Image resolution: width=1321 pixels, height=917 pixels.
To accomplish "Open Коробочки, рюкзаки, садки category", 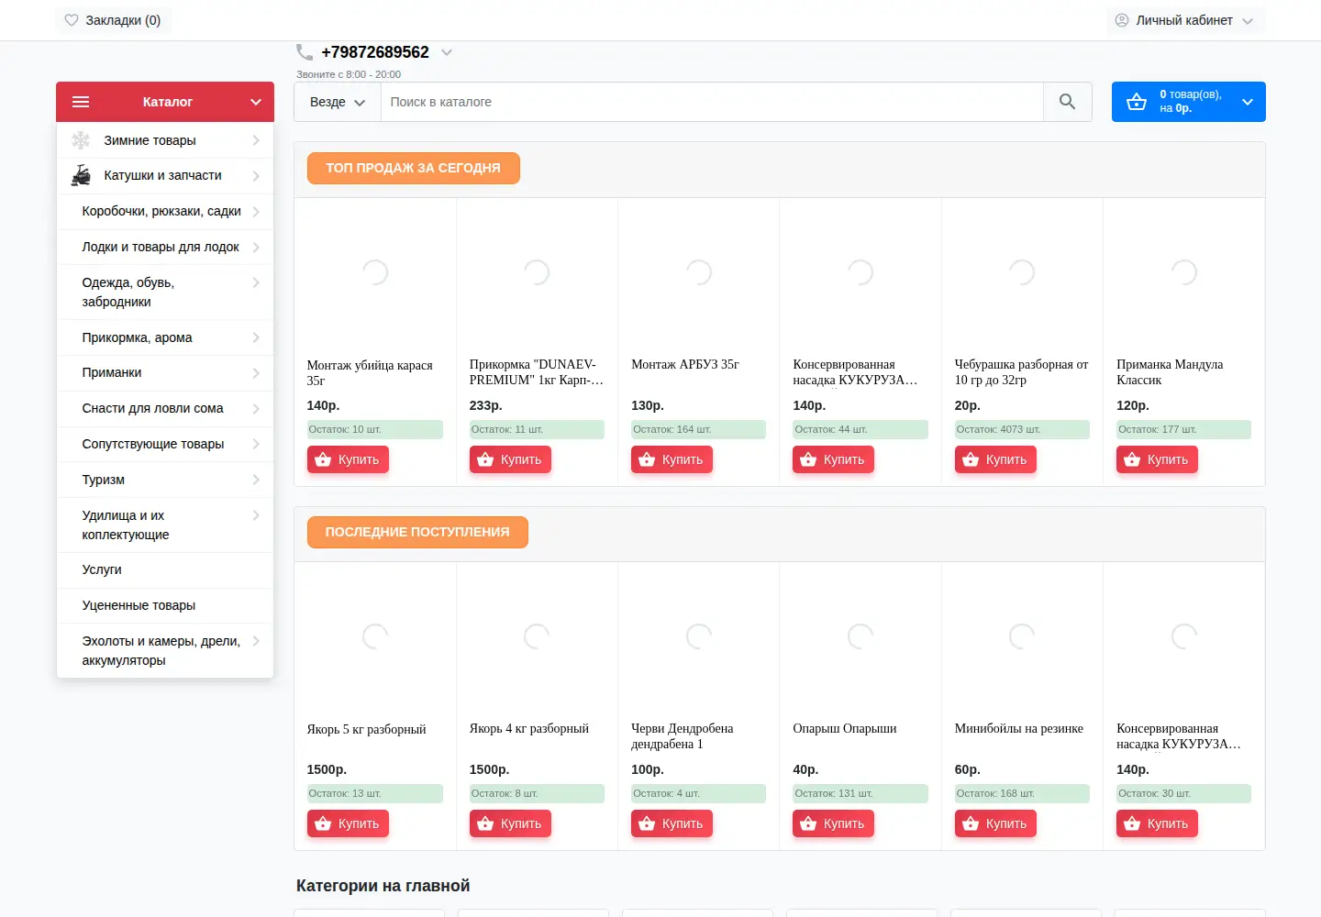I will pos(165,211).
